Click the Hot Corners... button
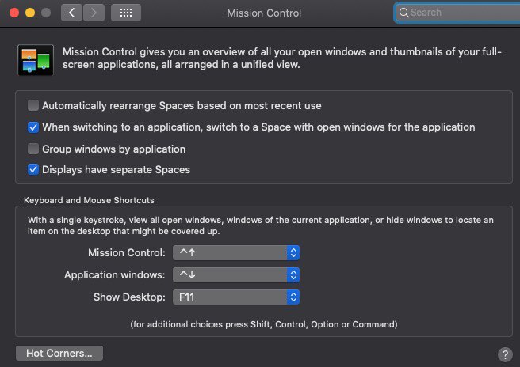The width and height of the screenshot is (520, 367). [59, 353]
